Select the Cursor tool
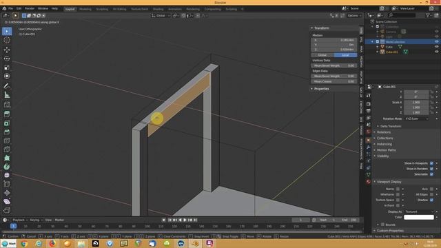This screenshot has width=441, height=248. (7, 40)
